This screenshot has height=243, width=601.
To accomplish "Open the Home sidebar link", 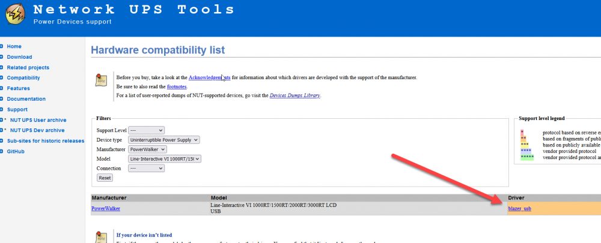I will 14,46.
